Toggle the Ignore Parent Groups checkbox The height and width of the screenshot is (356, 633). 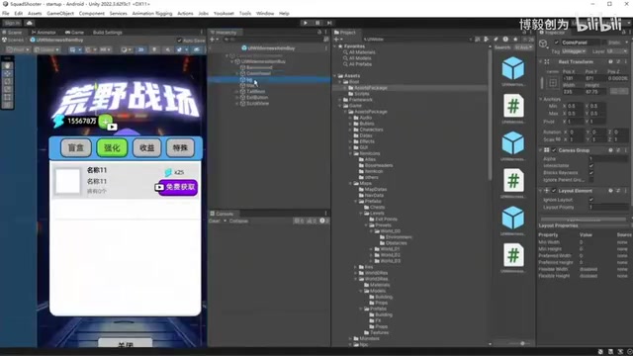coord(591,180)
